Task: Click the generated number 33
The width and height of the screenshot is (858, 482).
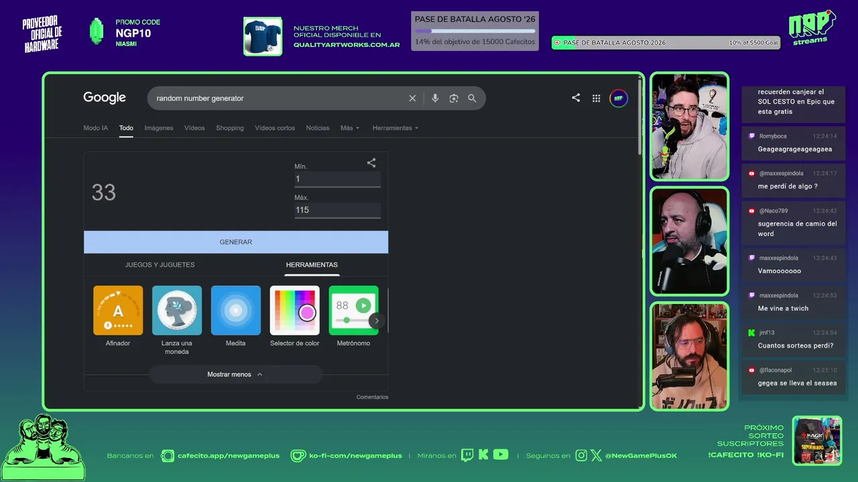Action: (104, 193)
